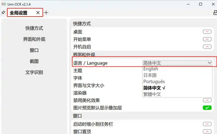Collapse the 语言 / Language dropdown

(177, 63)
